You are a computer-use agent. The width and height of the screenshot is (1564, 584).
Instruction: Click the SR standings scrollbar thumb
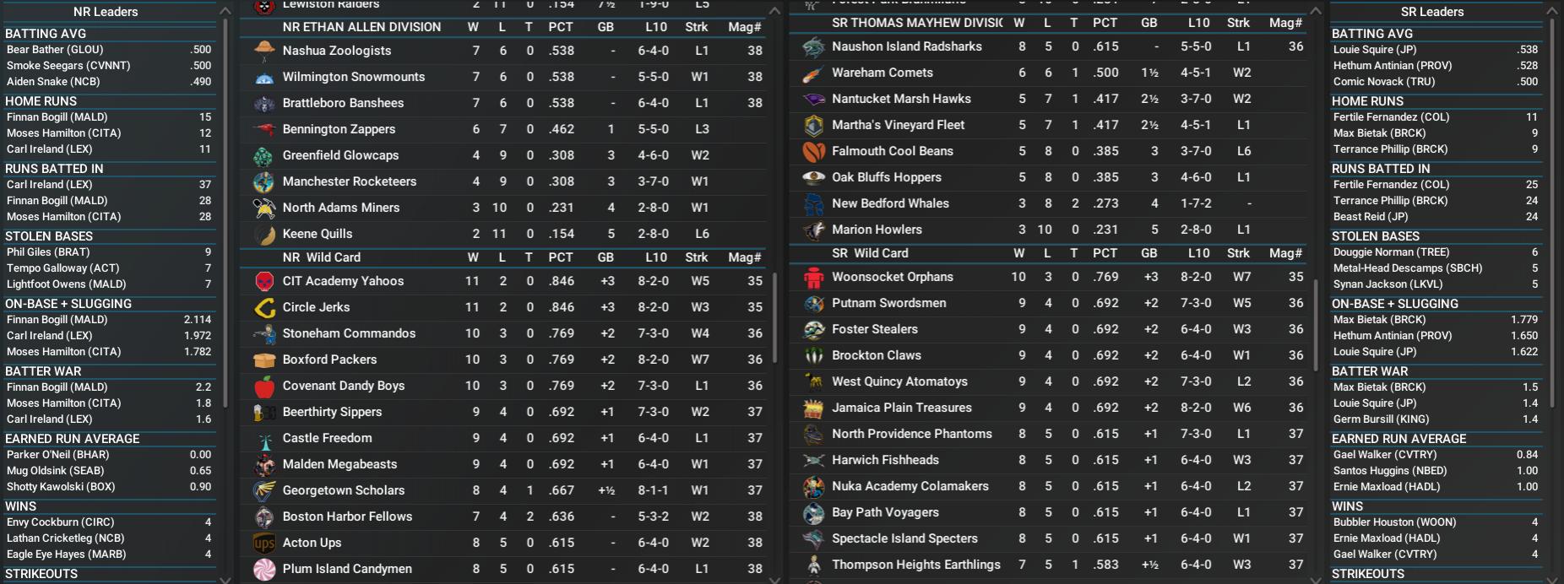[x=1315, y=325]
